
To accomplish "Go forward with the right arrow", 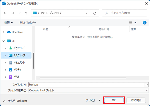I will coord(13,13).
